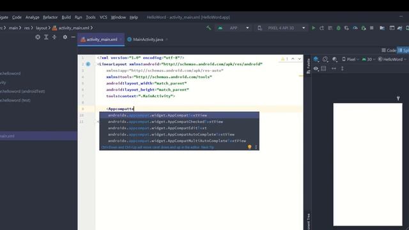
Task: Open the VCS menu
Action: pyautogui.click(x=104, y=17)
